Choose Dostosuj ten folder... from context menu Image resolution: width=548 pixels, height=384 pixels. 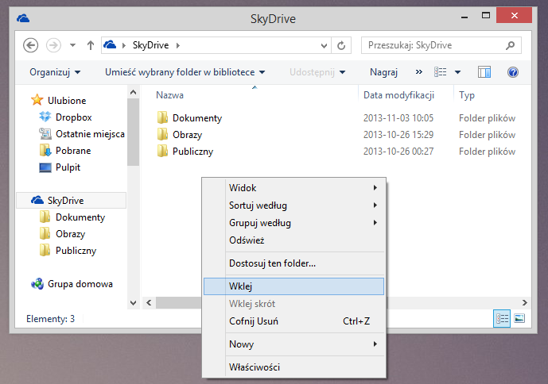point(293,263)
